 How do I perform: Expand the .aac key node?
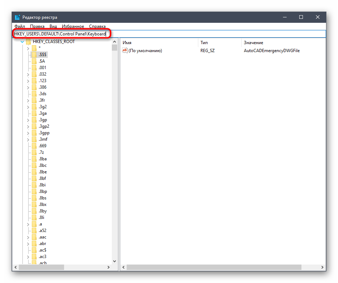coord(28,237)
